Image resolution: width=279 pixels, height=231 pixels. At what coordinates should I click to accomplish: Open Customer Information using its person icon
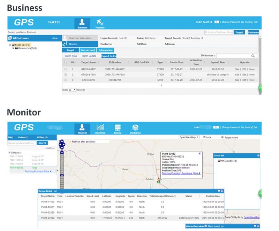pos(65,38)
